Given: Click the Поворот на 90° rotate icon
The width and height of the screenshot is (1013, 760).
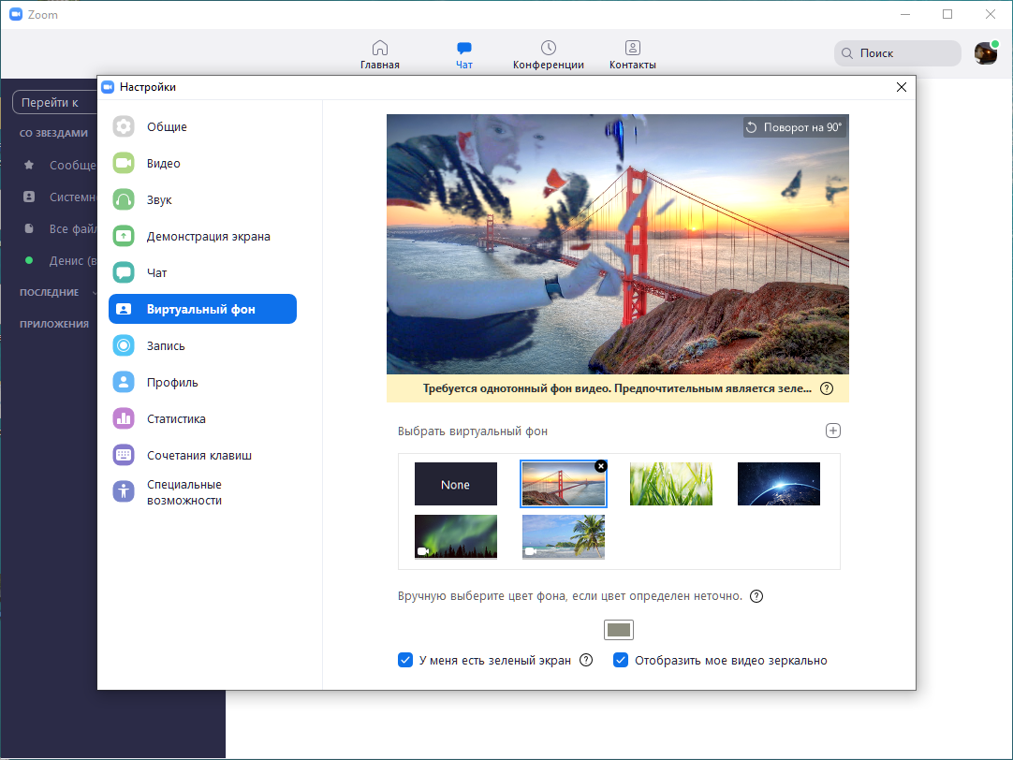Looking at the screenshot, I should (x=752, y=127).
